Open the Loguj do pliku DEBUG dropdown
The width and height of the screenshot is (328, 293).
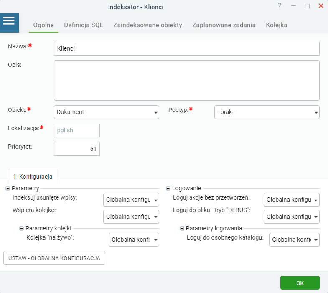click(x=292, y=217)
